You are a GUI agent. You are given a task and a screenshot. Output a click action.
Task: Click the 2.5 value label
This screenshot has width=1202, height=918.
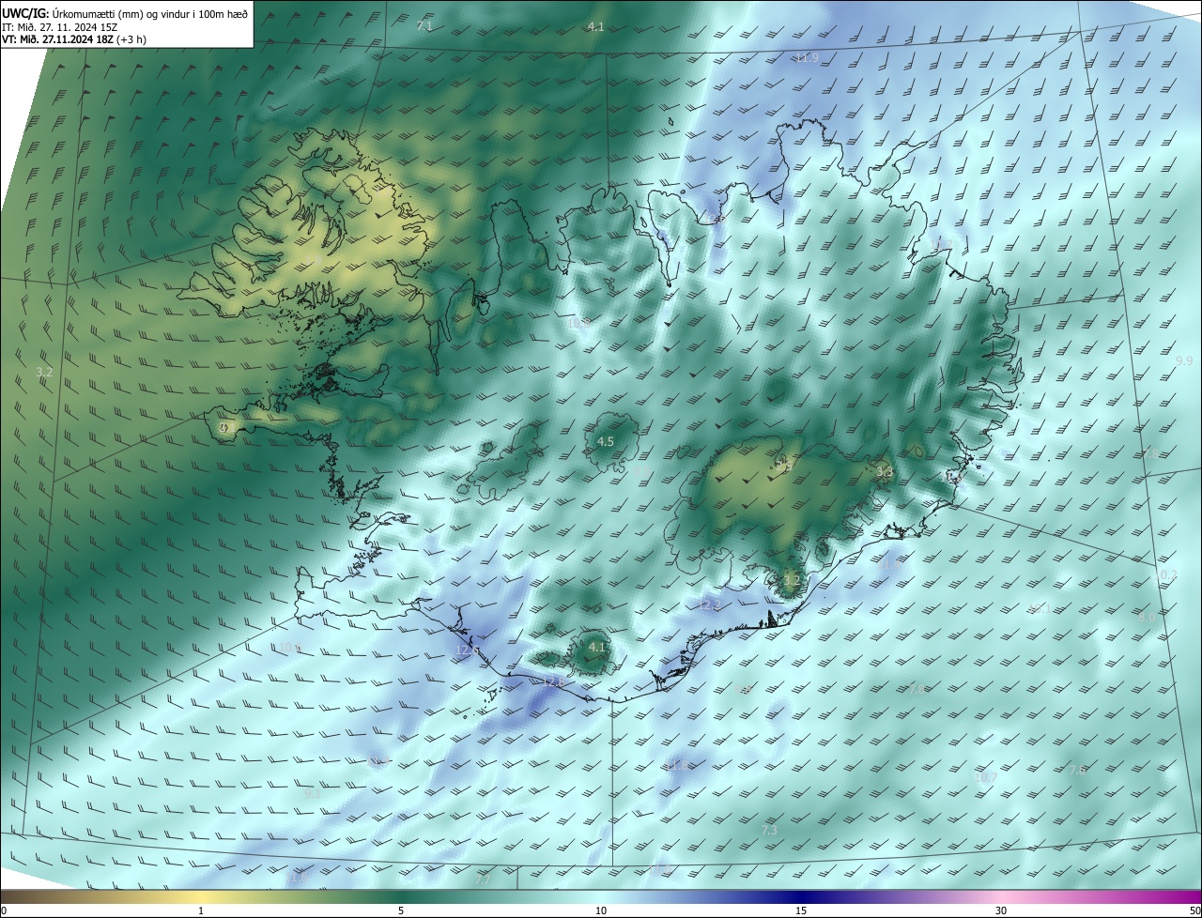coord(783,465)
